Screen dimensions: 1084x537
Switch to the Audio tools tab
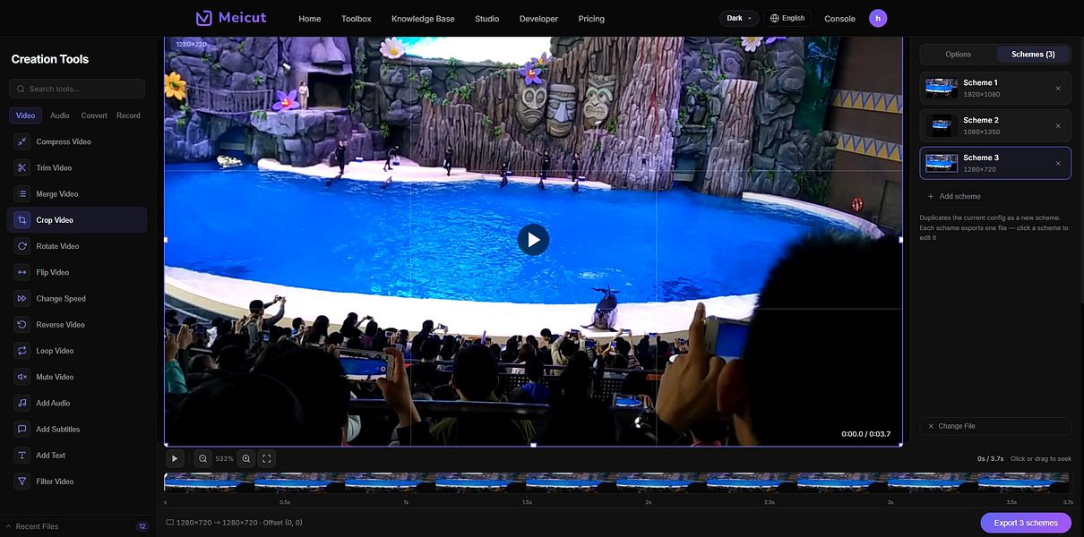pyautogui.click(x=60, y=115)
